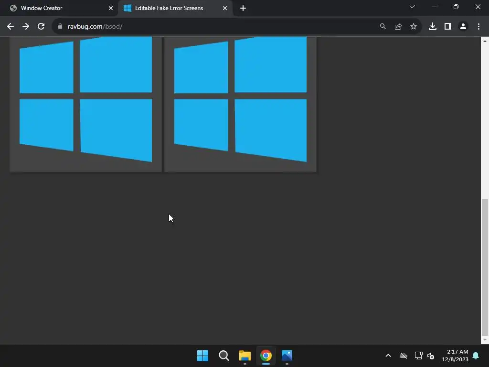Click the address bar URL ravbug.com/bsod/
This screenshot has width=489, height=367.
[95, 27]
